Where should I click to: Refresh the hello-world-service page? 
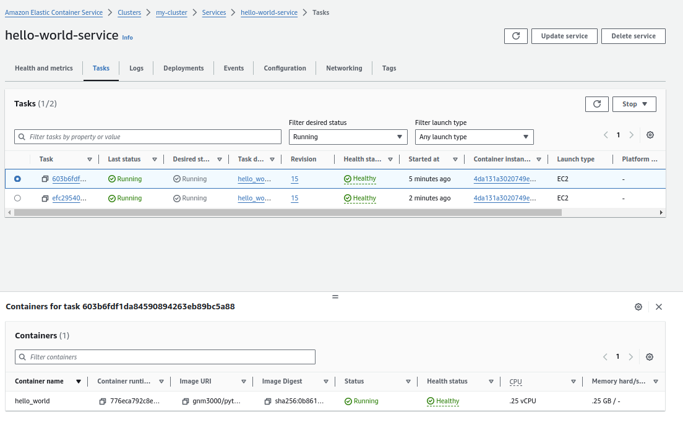click(x=515, y=36)
